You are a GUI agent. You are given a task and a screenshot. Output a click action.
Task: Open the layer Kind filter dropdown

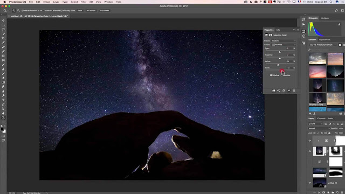coord(315,124)
